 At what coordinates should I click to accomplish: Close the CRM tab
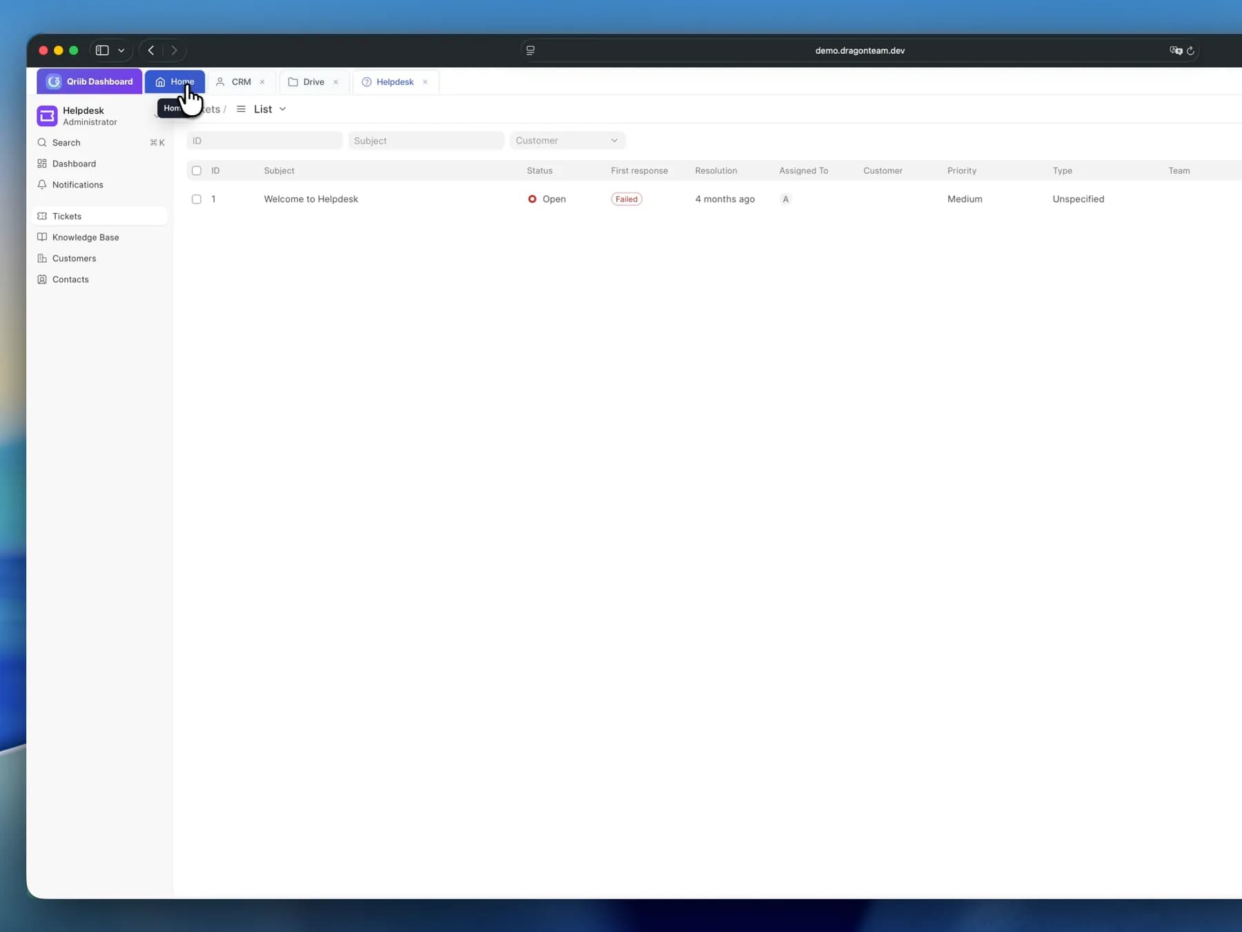262,82
